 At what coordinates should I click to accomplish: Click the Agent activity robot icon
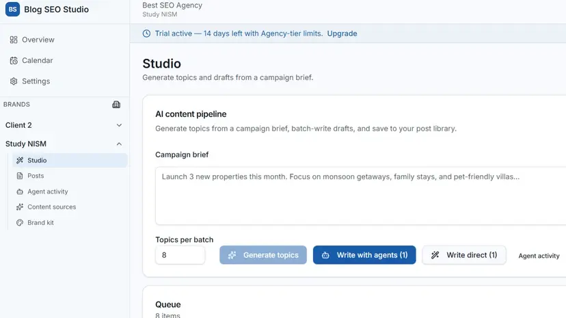(x=20, y=191)
